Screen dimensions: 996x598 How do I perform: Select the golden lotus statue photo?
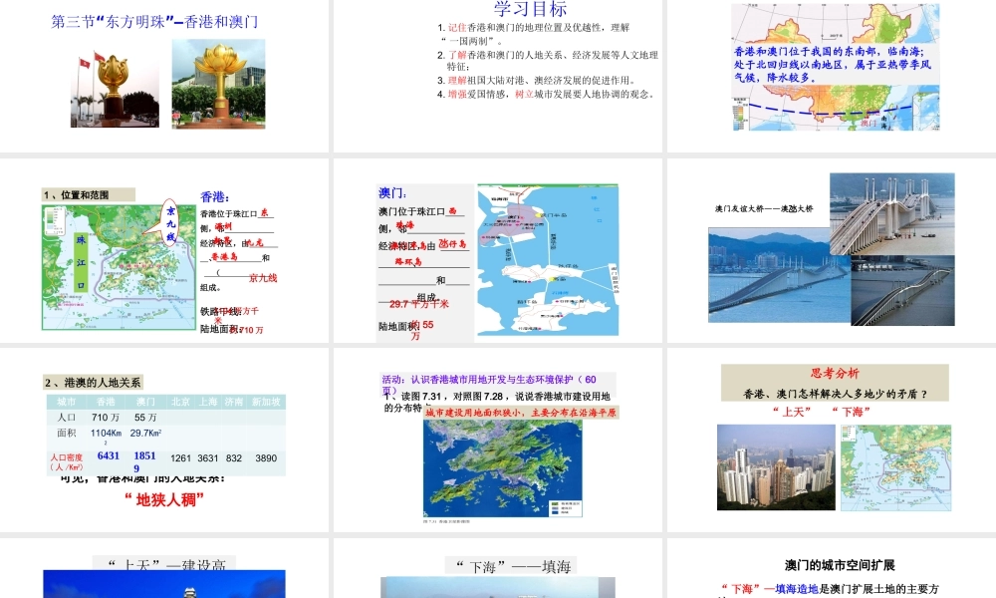point(218,84)
